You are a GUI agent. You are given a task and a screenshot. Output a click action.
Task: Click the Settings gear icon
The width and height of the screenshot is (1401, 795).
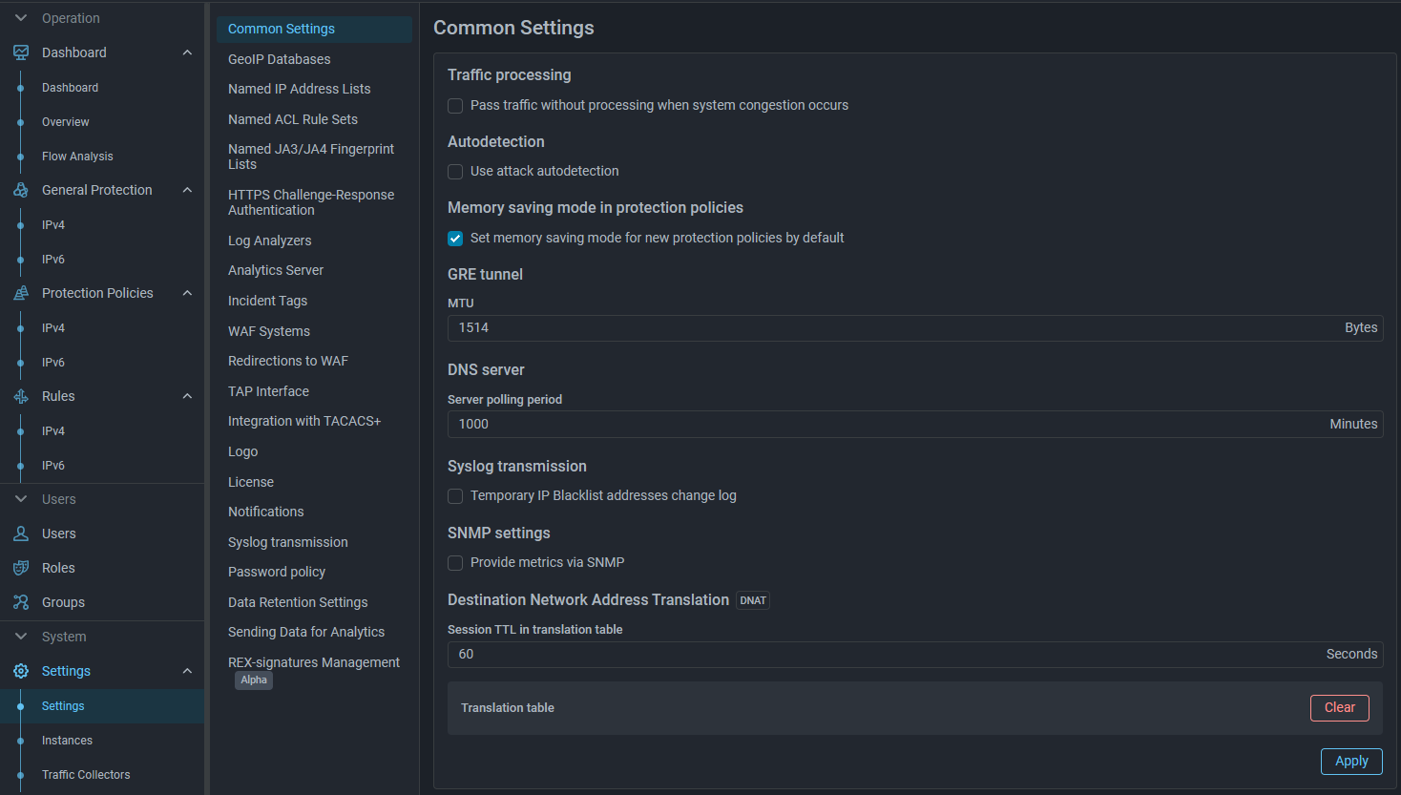click(x=21, y=671)
